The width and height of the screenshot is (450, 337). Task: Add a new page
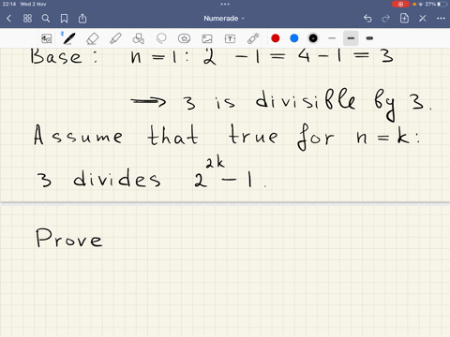pyautogui.click(x=404, y=19)
